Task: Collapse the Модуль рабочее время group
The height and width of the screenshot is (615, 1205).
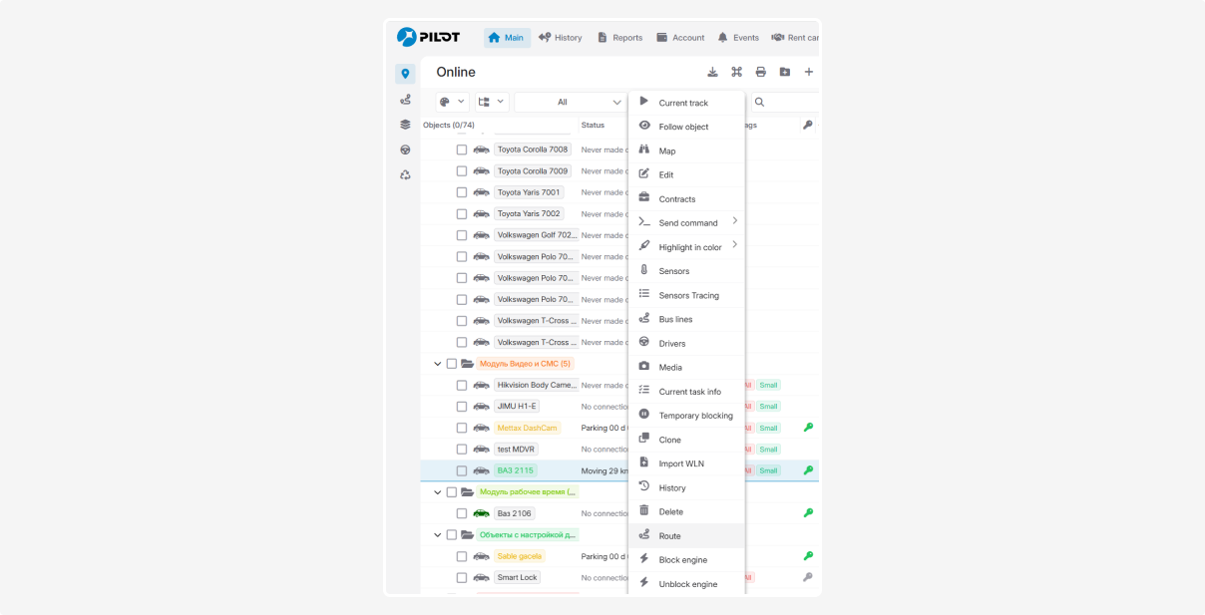Action: tap(437, 492)
